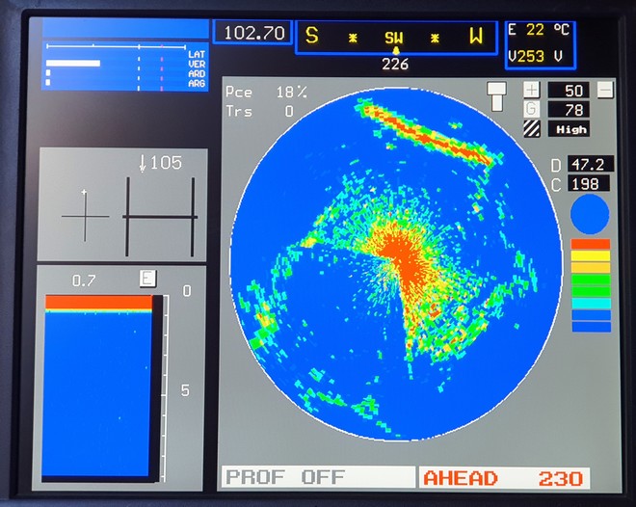636x507 pixels.
Task: Click the center of the sonar sweep
Action: [x=395, y=253]
